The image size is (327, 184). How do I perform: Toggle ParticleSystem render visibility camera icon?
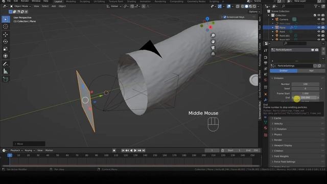317,50
